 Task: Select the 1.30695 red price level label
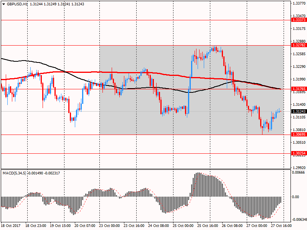[x=299, y=135]
